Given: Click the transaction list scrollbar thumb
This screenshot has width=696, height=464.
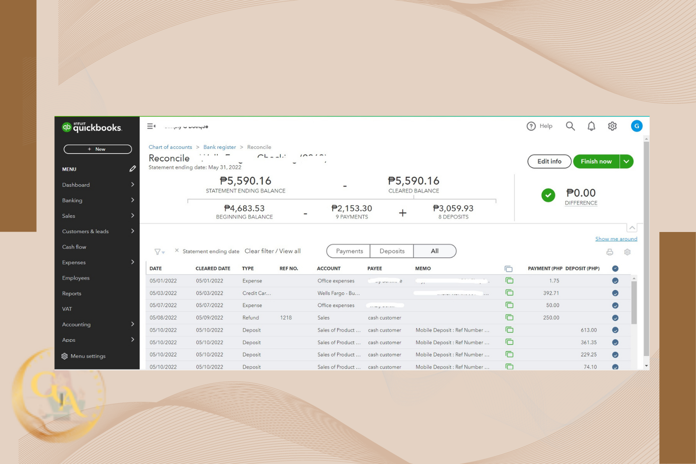Looking at the screenshot, I should [x=634, y=303].
